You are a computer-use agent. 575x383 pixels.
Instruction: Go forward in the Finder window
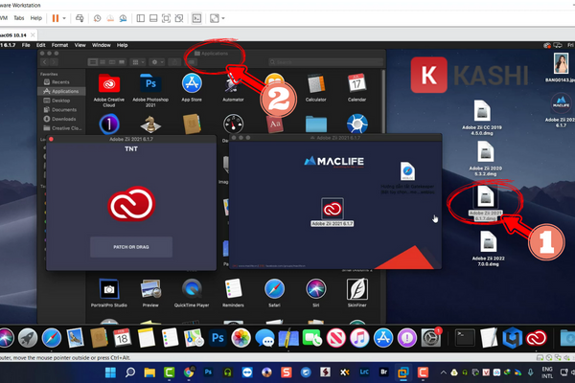tap(54, 62)
